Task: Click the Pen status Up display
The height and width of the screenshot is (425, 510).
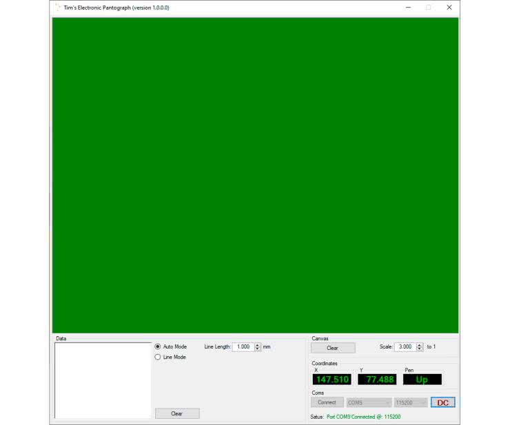Action: coord(422,380)
